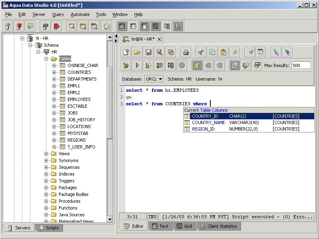319x239 pixels.
Task: Toggle the table view icon in main toolbar
Action: pyautogui.click(x=122, y=26)
